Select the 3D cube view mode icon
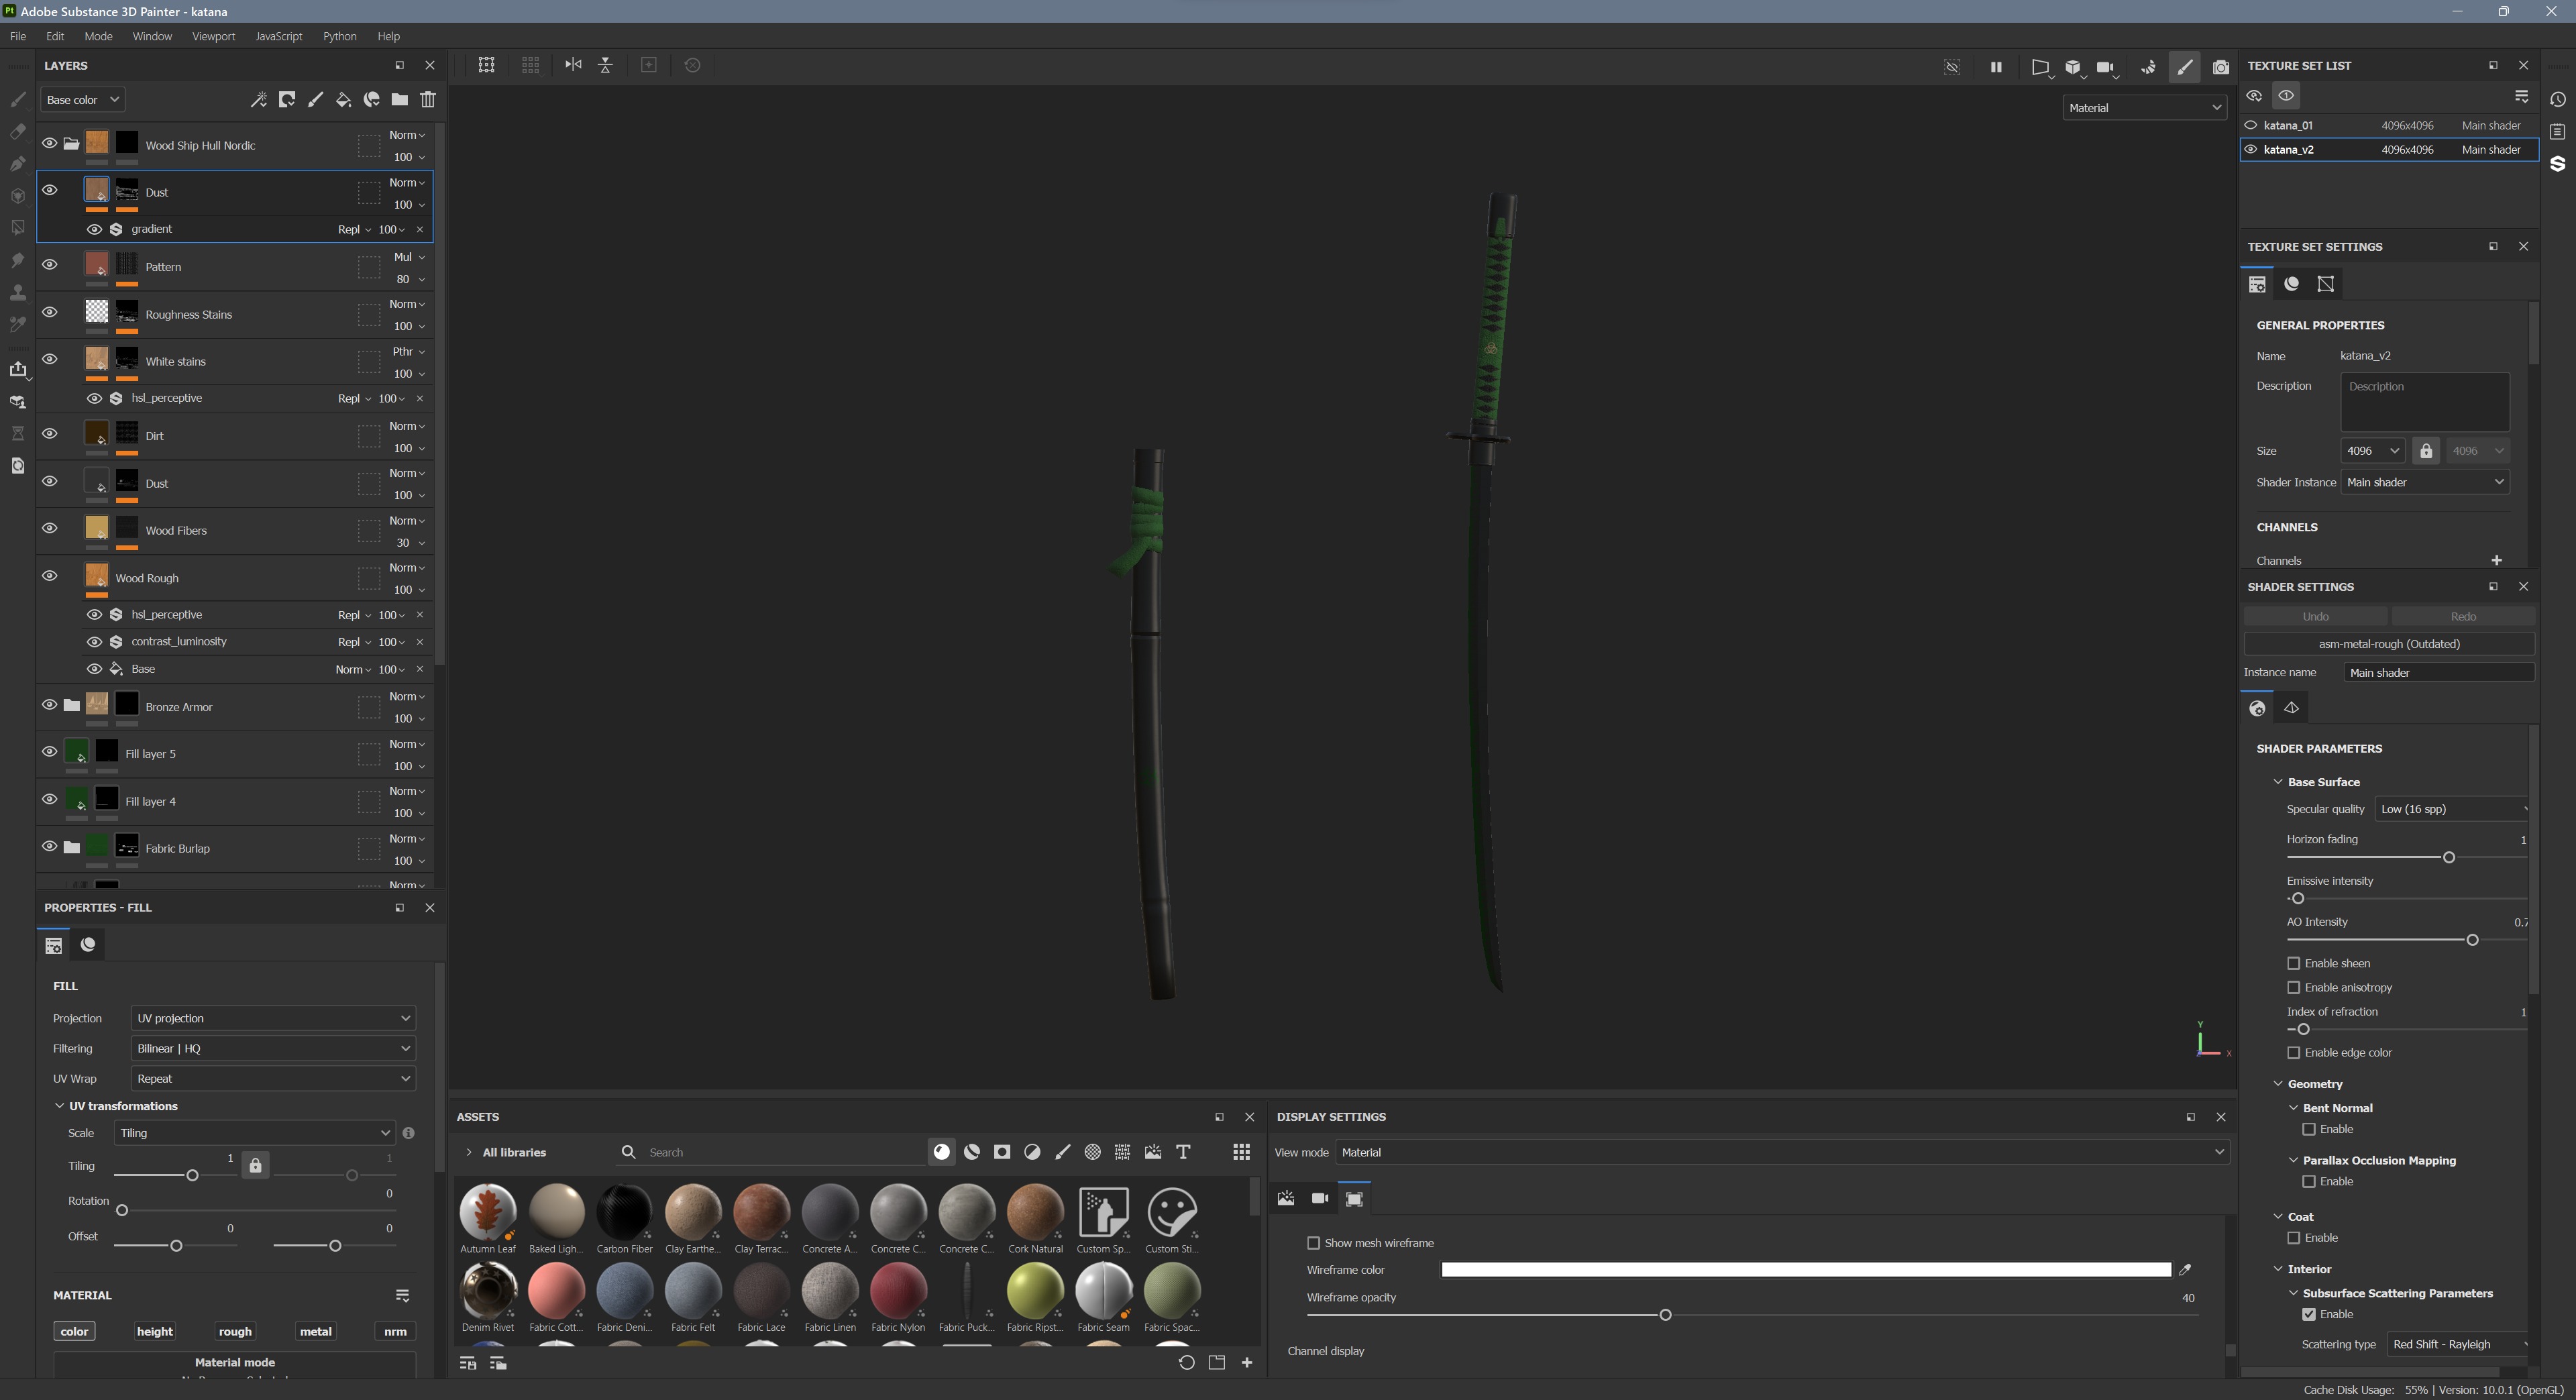 point(2073,67)
